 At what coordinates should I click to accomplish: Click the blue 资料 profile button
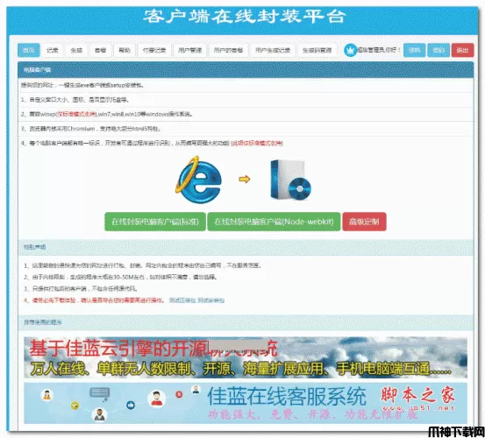click(x=415, y=50)
